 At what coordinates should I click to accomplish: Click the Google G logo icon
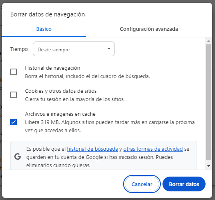[x=18, y=156]
